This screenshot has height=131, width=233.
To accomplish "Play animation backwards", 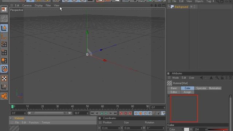I will (102, 113).
